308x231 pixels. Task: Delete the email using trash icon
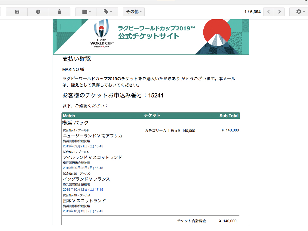60,12
